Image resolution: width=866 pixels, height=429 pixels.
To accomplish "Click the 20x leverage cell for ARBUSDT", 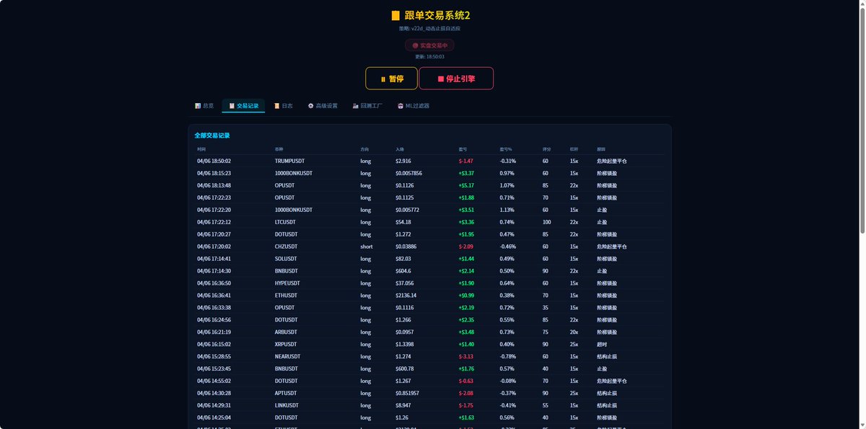I will pyautogui.click(x=574, y=332).
